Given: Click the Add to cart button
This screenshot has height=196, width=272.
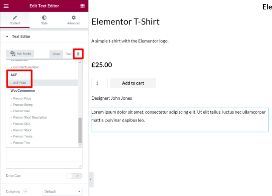Looking at the screenshot, I should click(x=133, y=83).
